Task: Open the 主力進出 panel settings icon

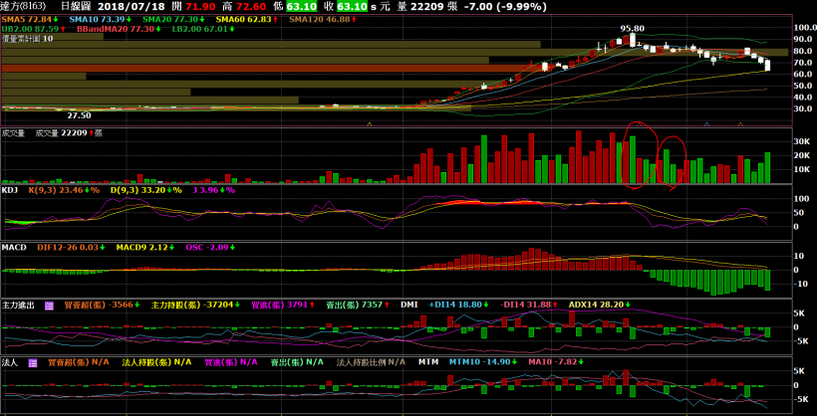Action: [x=50, y=306]
